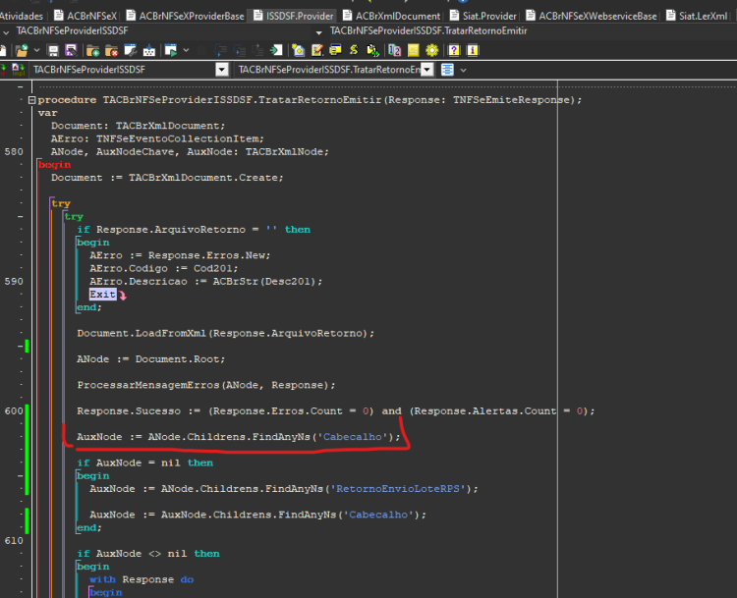
Task: Click the yellow notes panel icon
Action: 413,50
